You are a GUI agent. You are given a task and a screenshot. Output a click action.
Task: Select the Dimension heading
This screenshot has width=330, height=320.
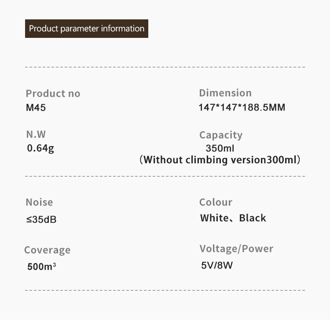click(x=225, y=93)
